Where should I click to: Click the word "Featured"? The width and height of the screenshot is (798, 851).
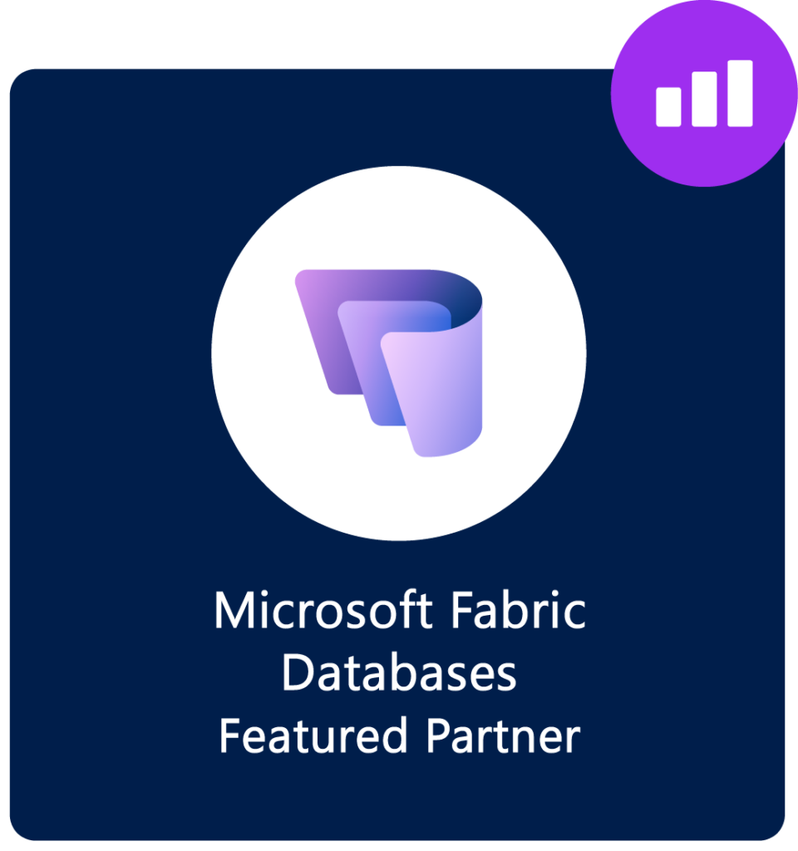pyautogui.click(x=313, y=736)
